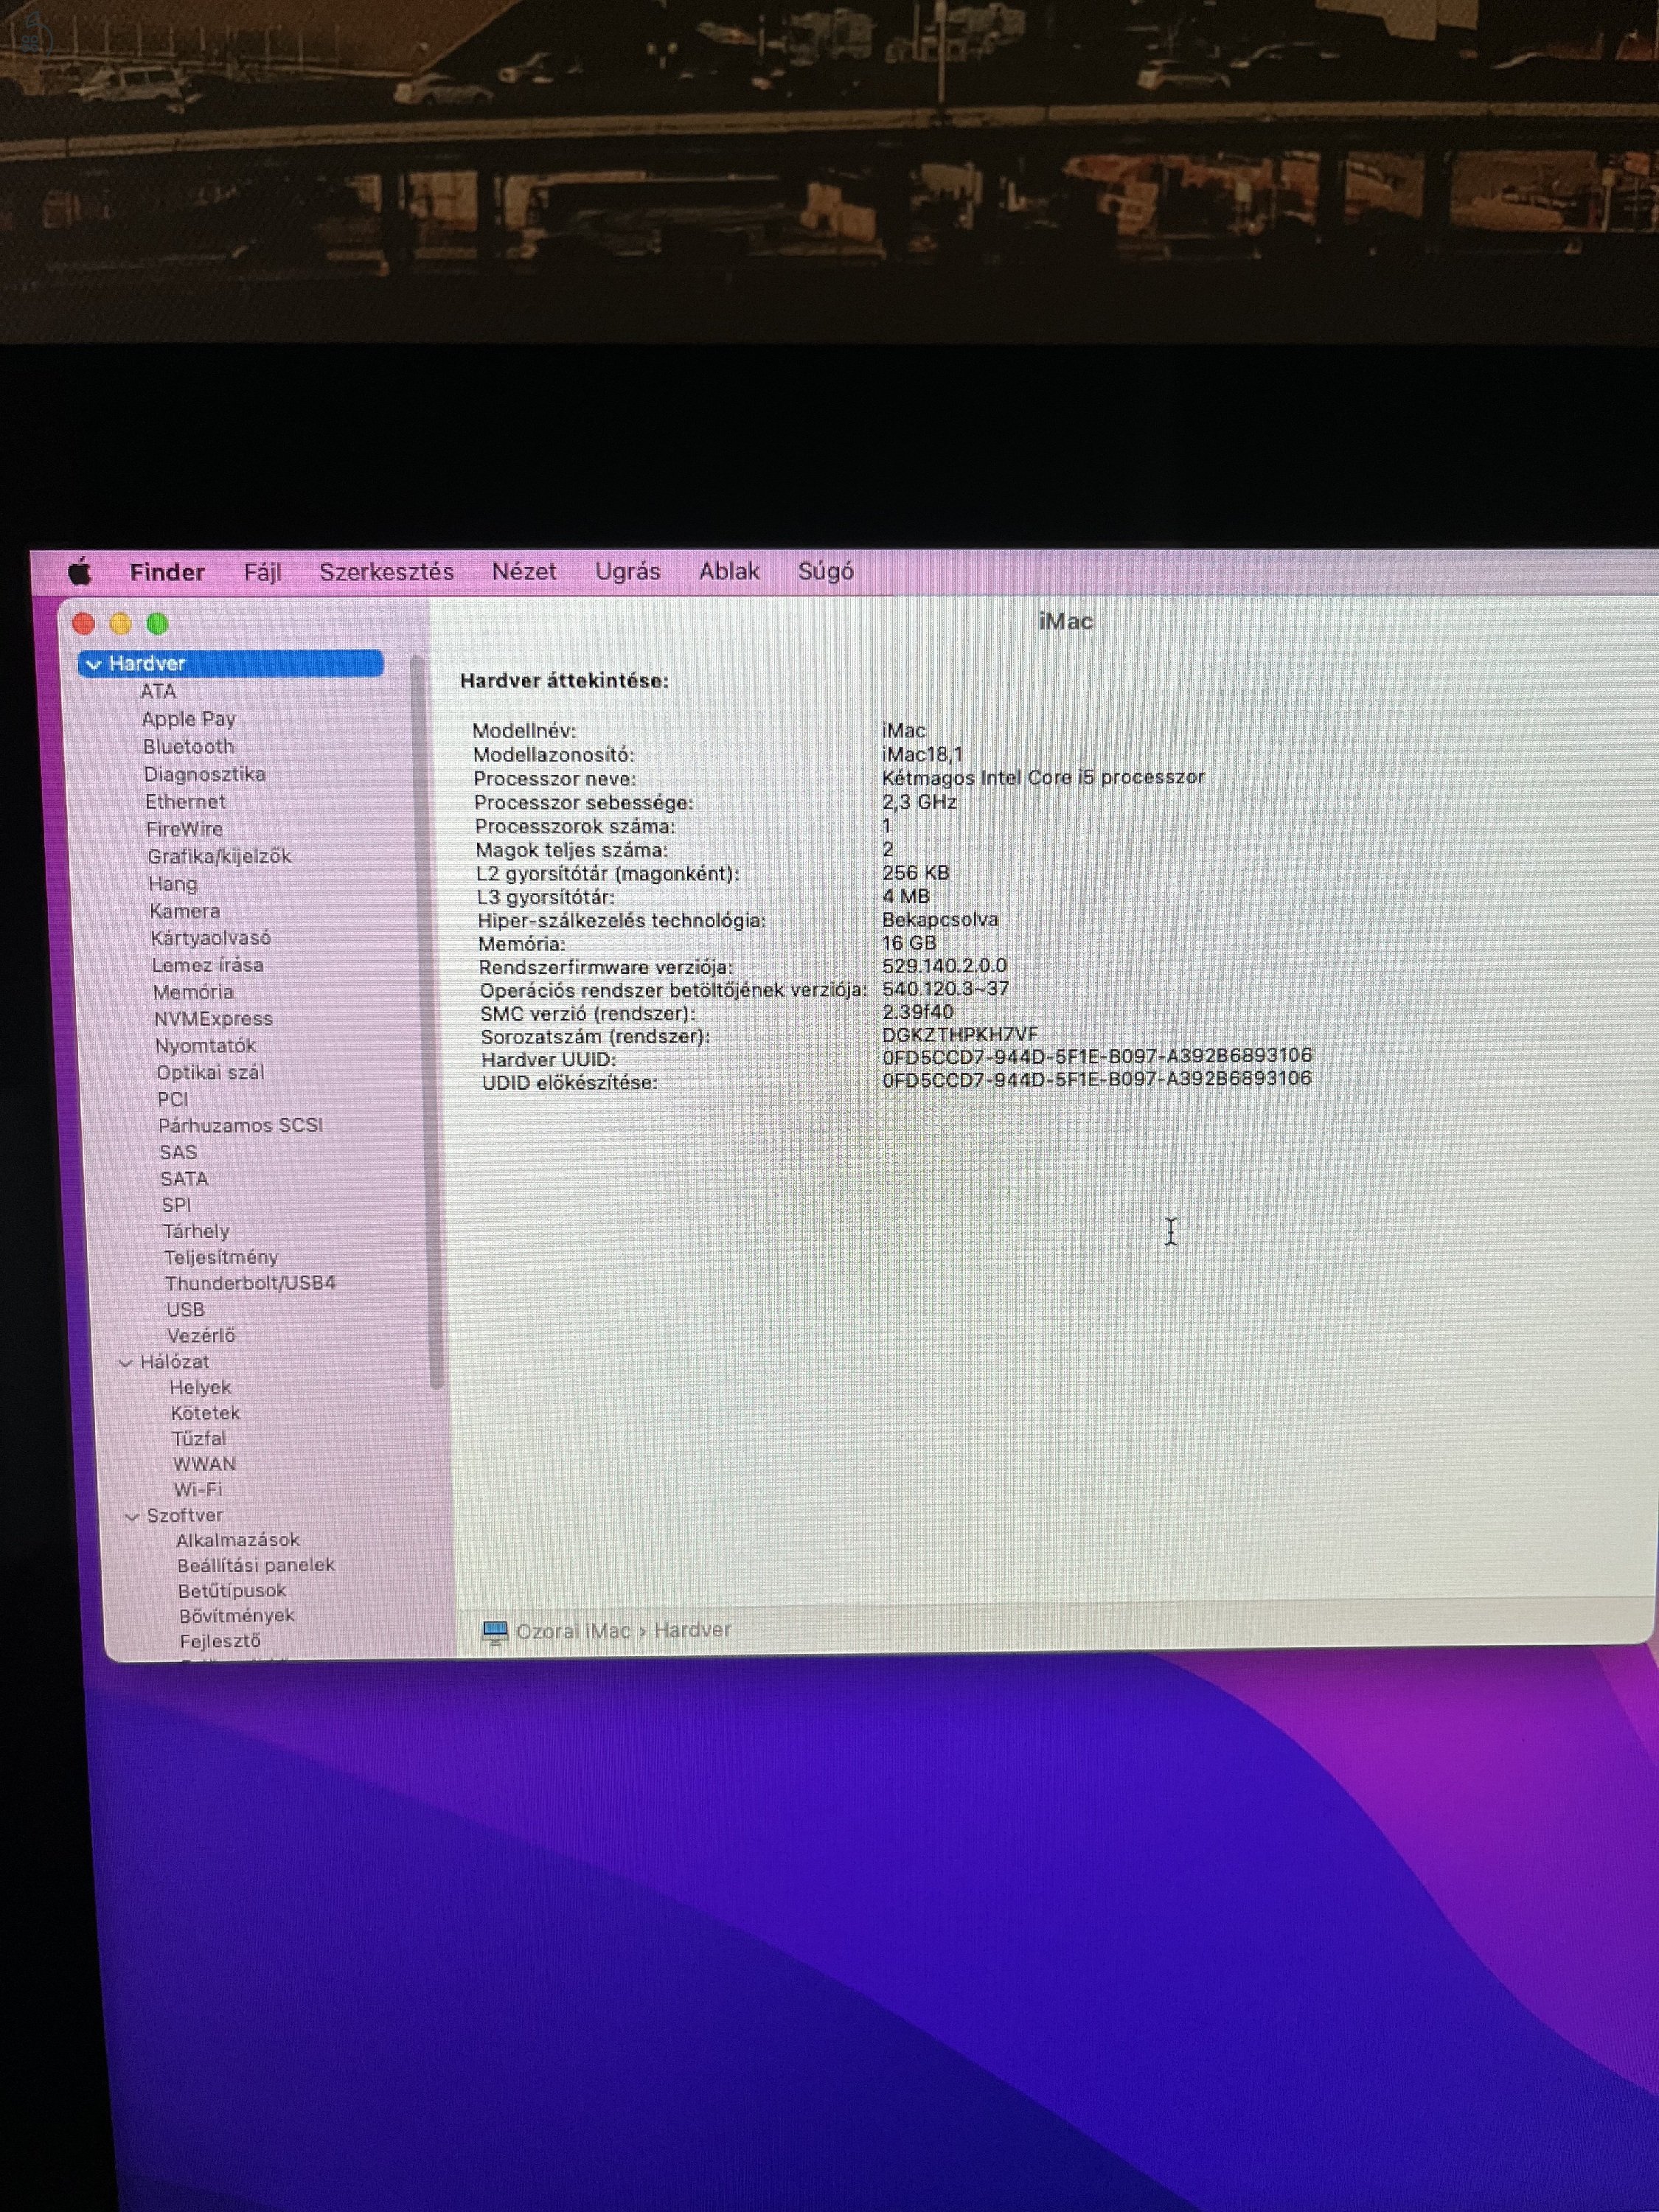Click the green zoom window button
The height and width of the screenshot is (2212, 1659).
(157, 624)
